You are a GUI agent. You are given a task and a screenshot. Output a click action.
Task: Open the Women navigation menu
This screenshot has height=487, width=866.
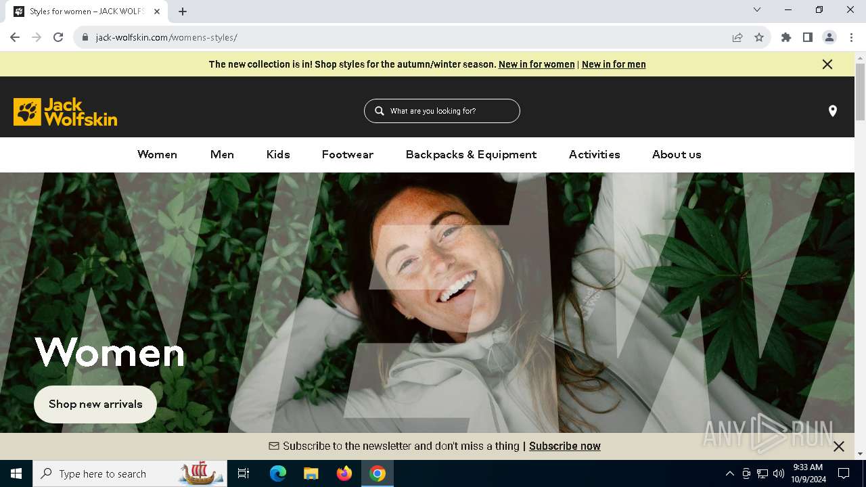157,154
